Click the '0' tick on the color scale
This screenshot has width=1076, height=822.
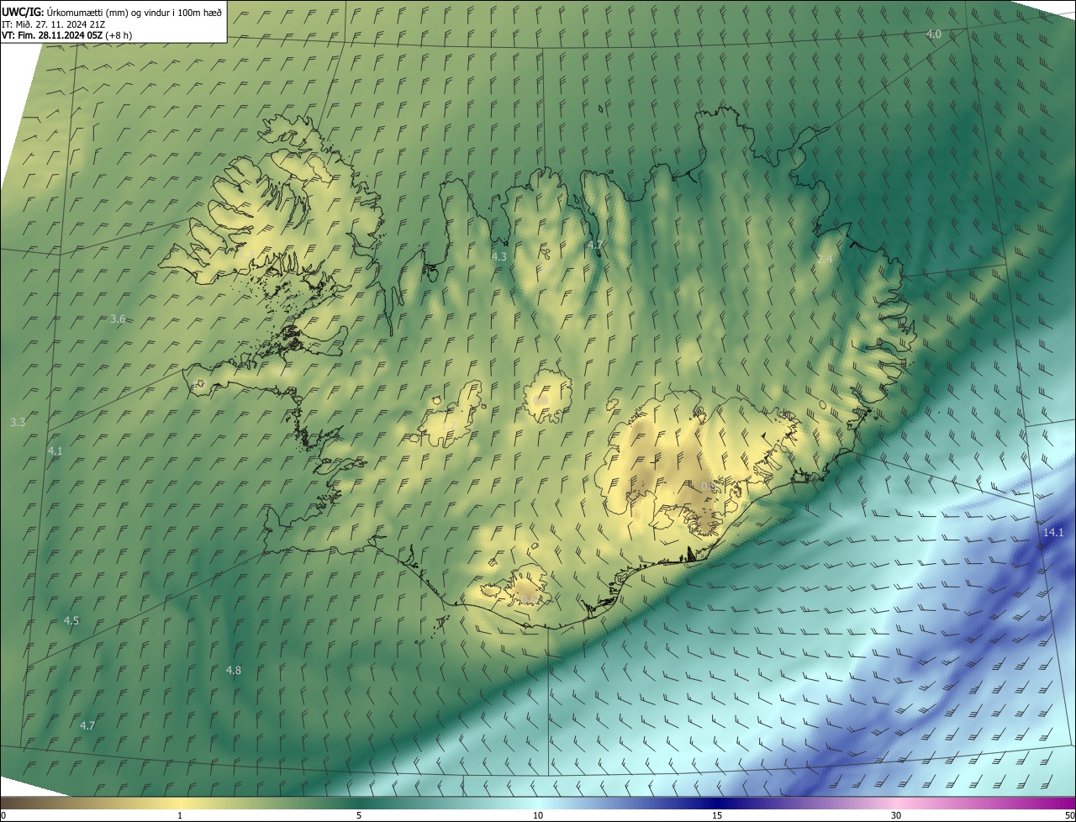click(3, 815)
